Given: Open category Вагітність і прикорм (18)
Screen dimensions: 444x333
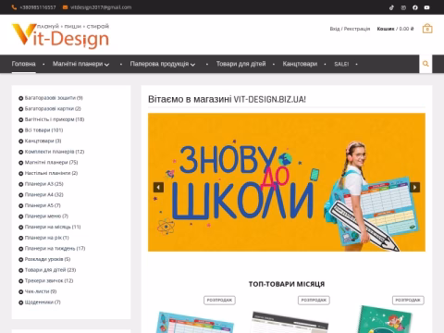Looking at the screenshot, I should (x=55, y=119).
